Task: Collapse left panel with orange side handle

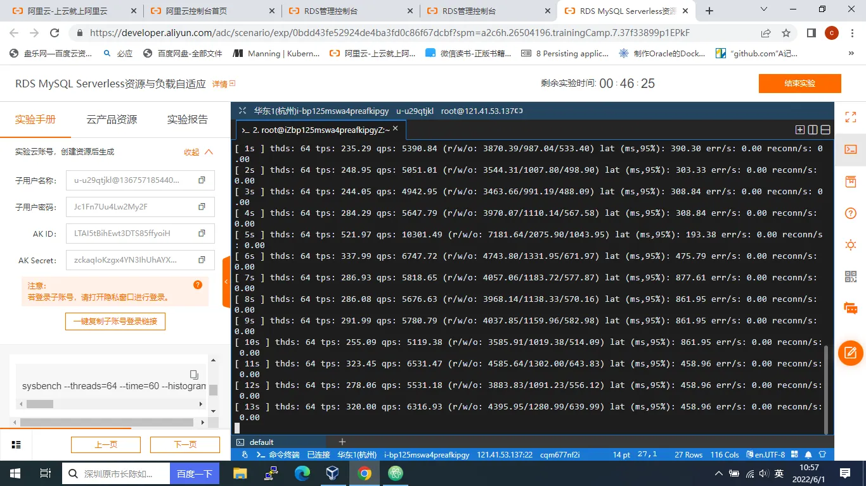Action: (x=226, y=282)
